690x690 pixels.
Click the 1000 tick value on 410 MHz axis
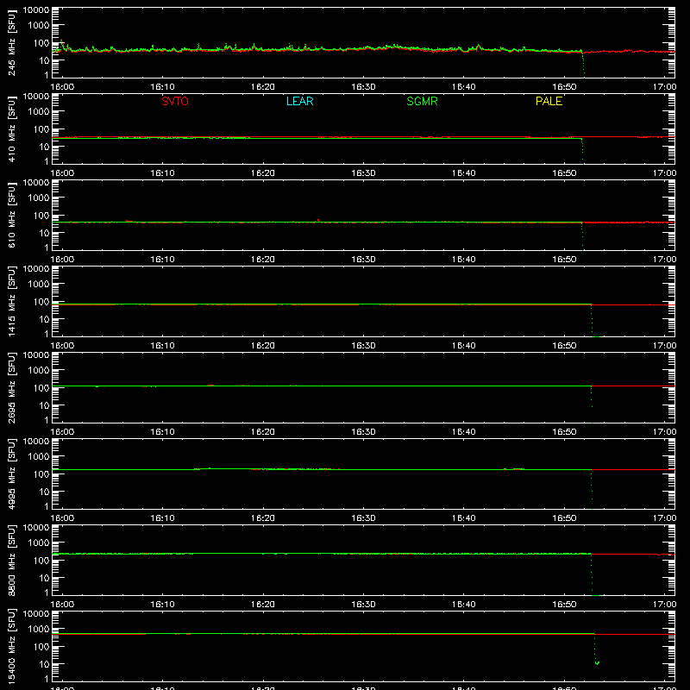coord(39,112)
